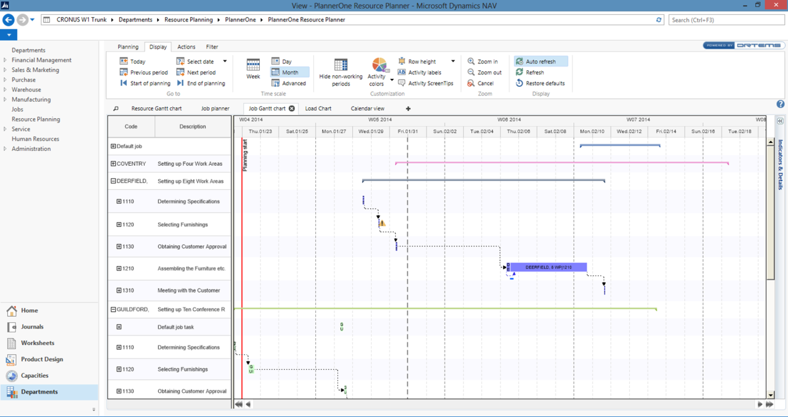The height and width of the screenshot is (417, 788).
Task: Jump Gantt timeline to the far right
Action: coord(770,405)
